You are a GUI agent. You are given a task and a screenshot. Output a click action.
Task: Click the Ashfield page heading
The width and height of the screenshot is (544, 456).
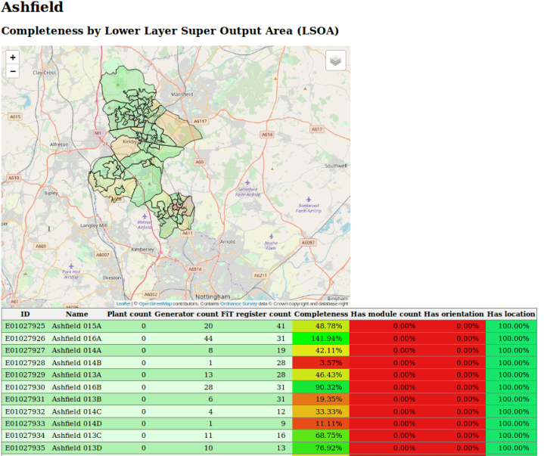tap(33, 7)
